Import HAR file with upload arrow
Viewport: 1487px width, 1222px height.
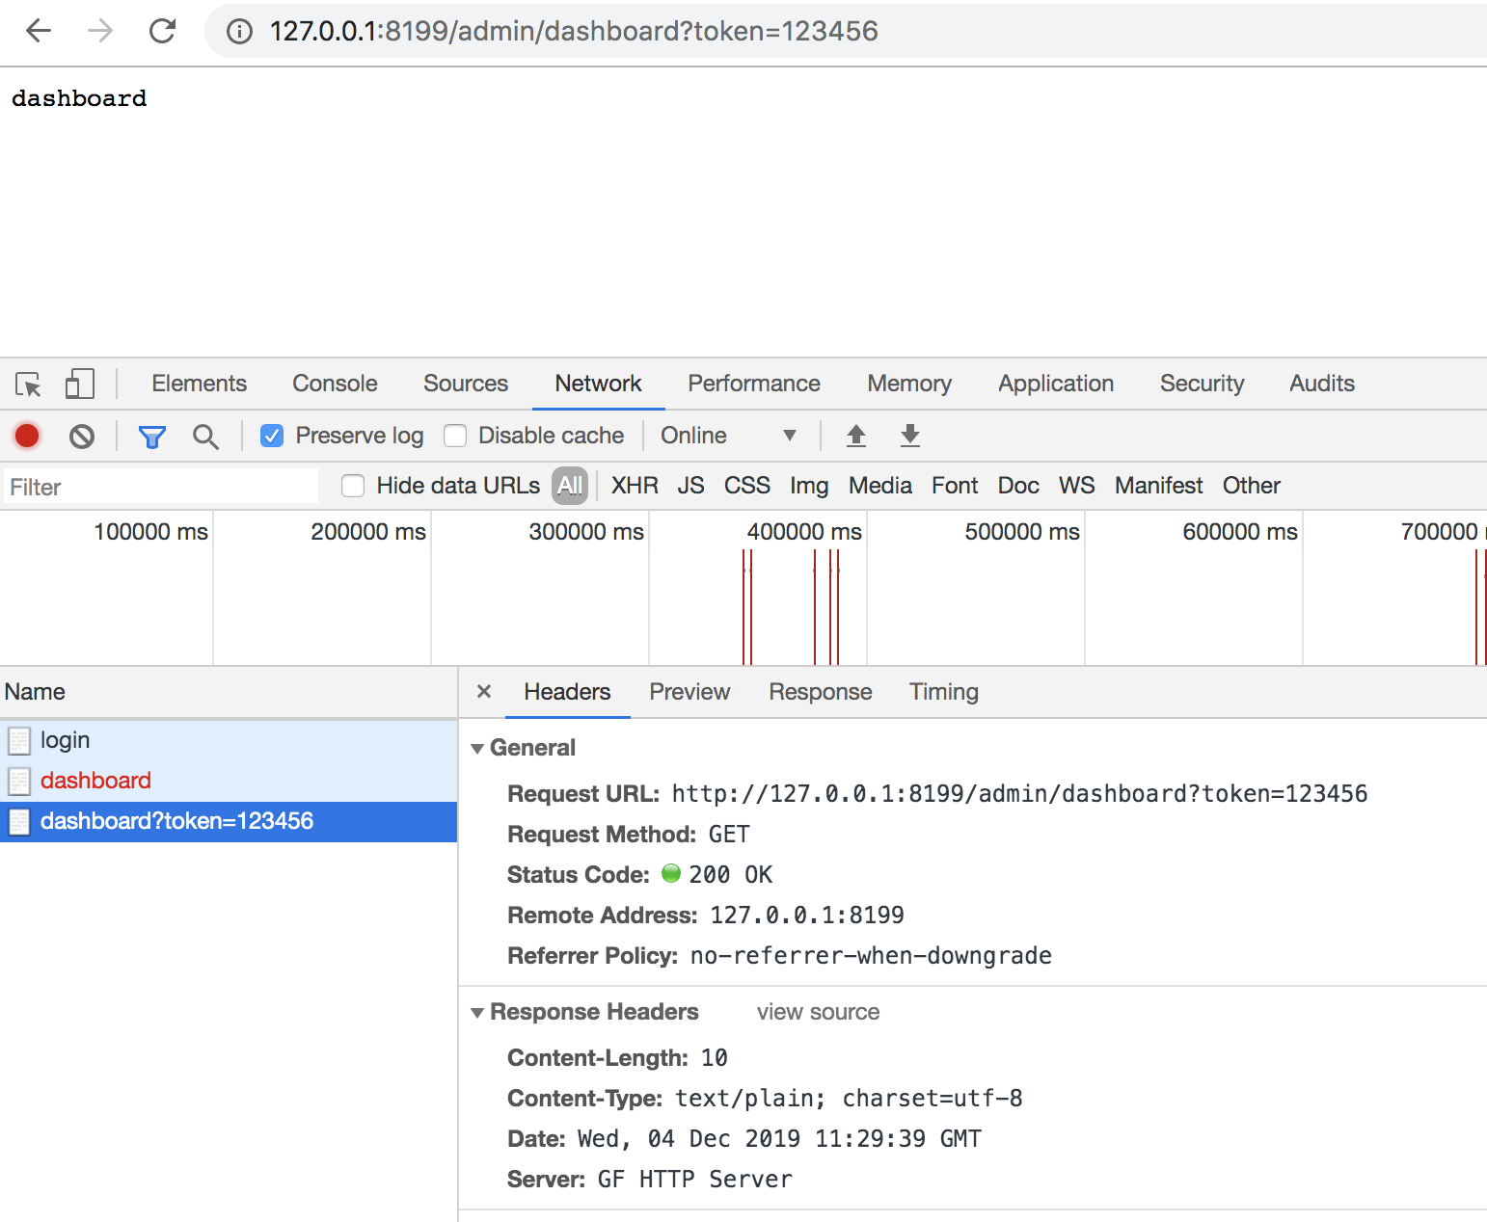855,436
